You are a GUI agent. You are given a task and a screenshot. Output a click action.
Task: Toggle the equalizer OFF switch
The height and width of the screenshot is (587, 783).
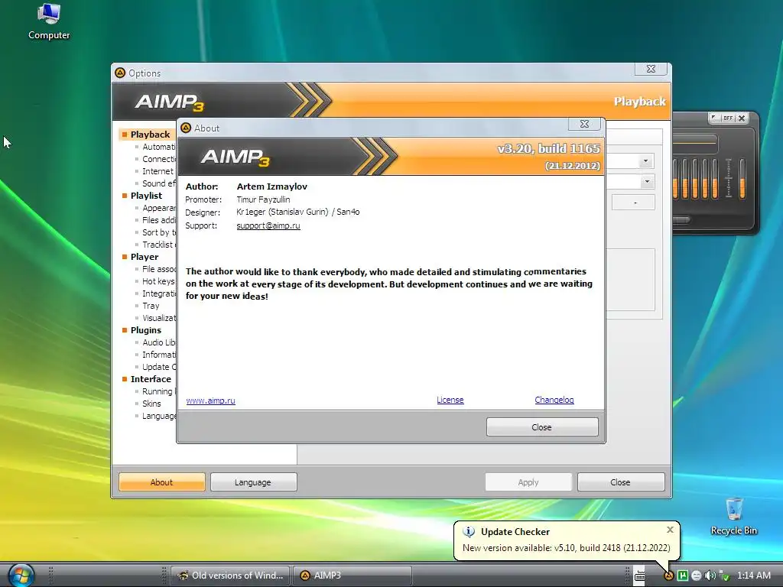coord(728,118)
